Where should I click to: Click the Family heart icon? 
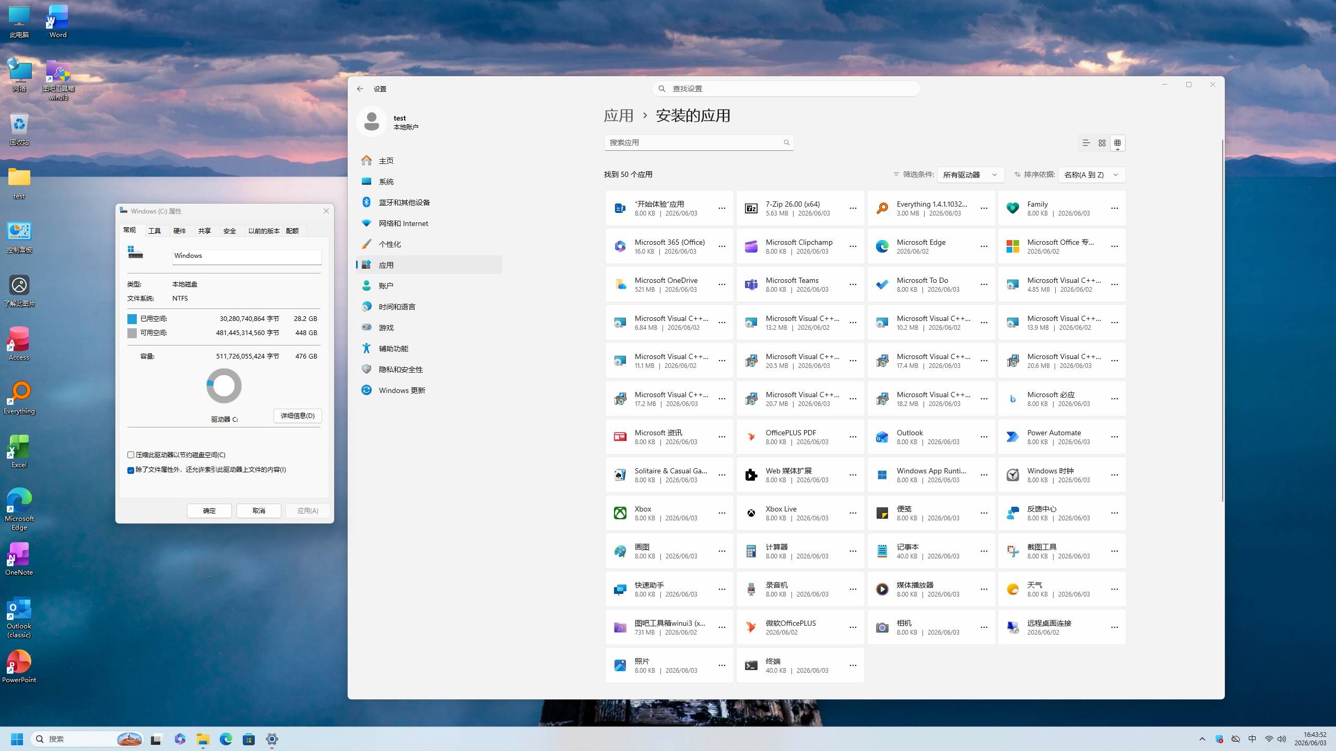(1012, 208)
